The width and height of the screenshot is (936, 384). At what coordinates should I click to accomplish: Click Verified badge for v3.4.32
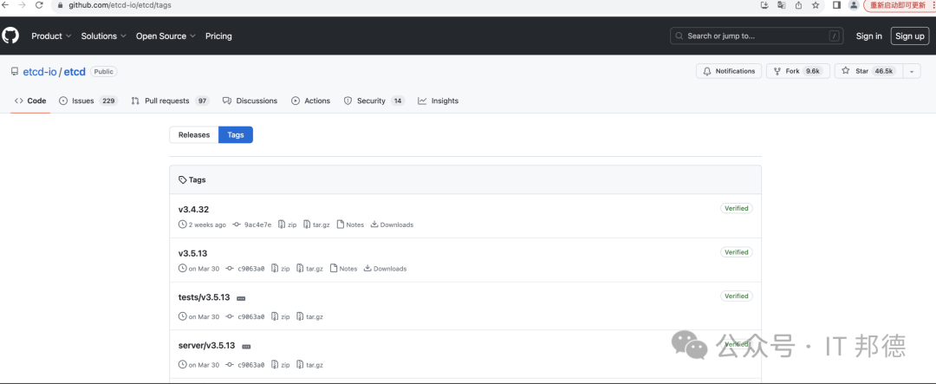coord(737,208)
